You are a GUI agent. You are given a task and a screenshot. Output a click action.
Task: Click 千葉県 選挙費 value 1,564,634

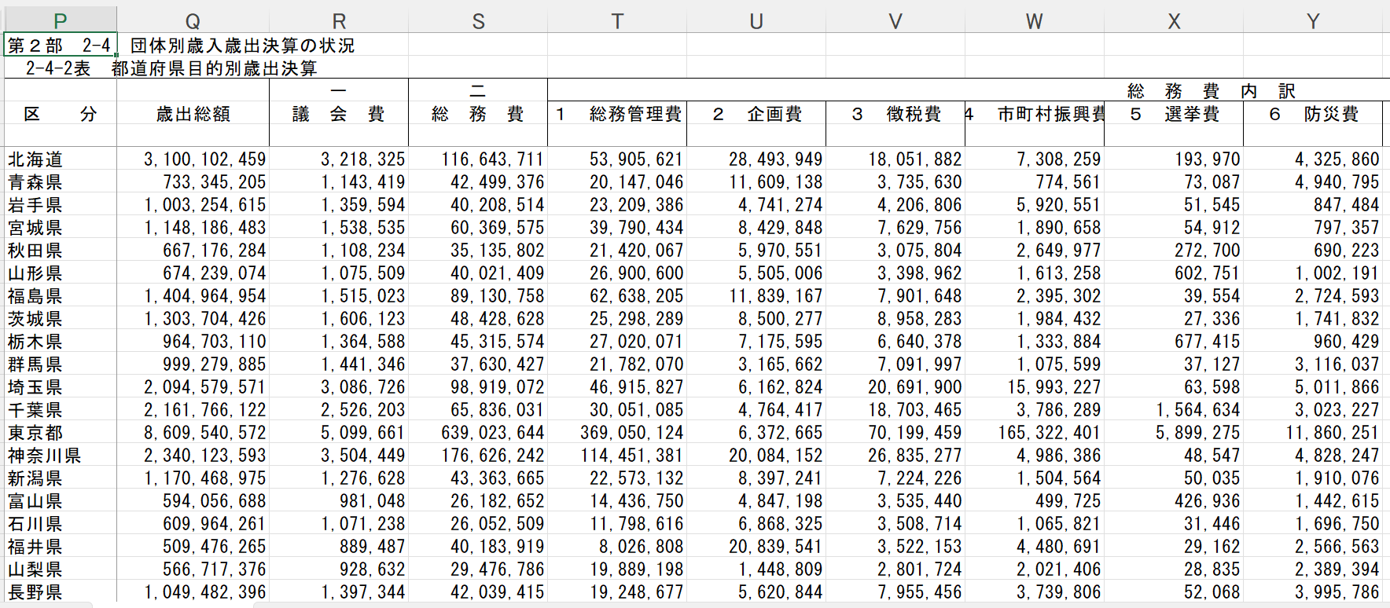click(x=1174, y=410)
